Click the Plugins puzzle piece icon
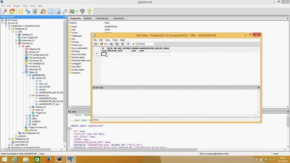 click(72, 11)
